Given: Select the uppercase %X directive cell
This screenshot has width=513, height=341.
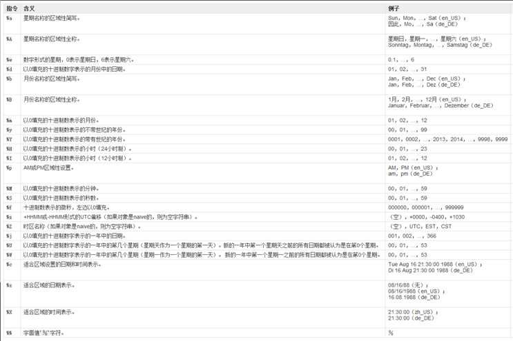Looking at the screenshot, I should (9, 312).
